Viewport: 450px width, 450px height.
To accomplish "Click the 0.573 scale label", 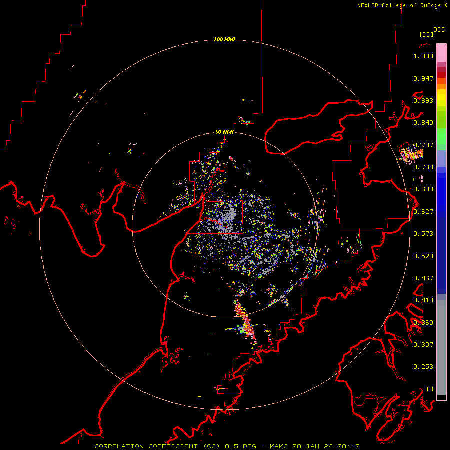I will [x=423, y=233].
